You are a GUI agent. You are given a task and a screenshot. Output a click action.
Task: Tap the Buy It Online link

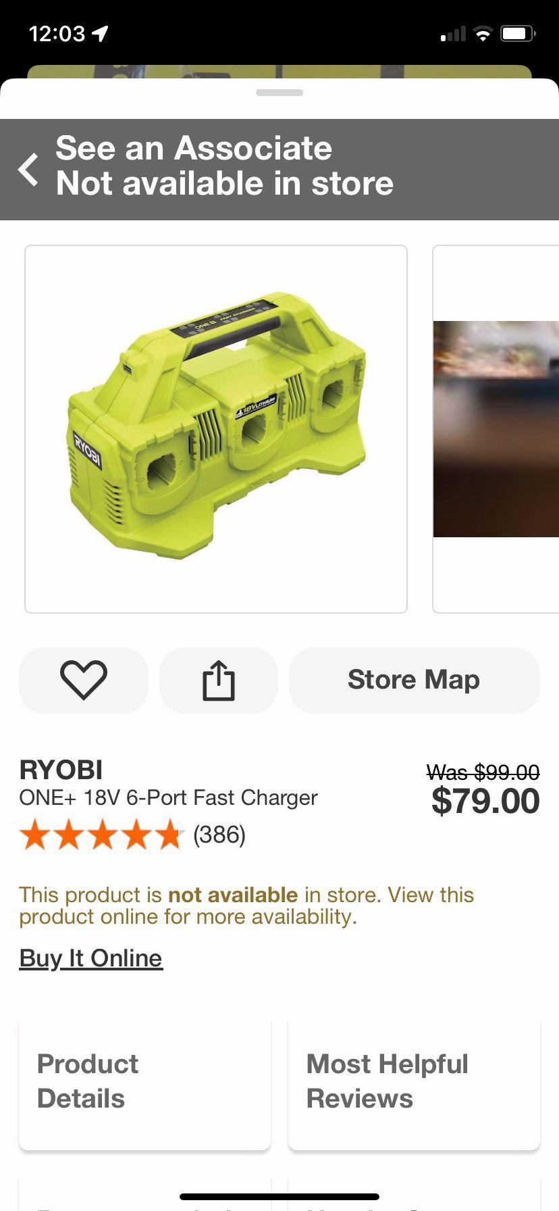pyautogui.click(x=91, y=958)
